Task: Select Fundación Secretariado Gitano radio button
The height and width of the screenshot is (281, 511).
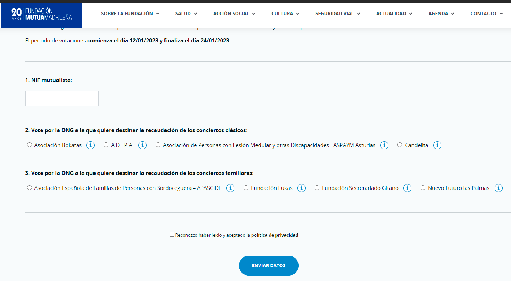Action: [x=317, y=188]
